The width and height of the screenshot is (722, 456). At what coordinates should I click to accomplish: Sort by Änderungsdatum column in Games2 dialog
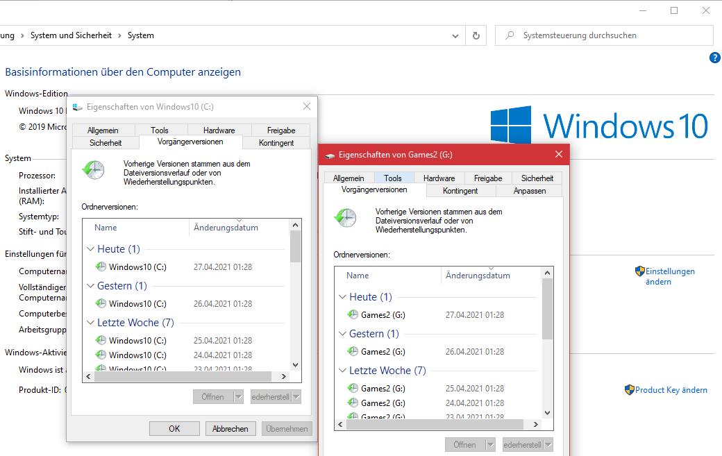[x=490, y=275]
